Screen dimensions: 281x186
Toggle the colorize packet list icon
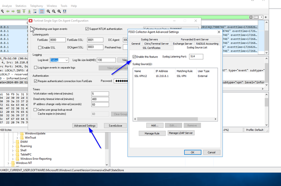click(41, 12)
